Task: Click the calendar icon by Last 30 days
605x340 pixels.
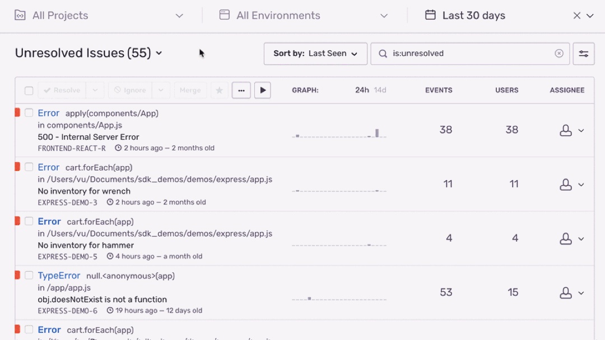Action: [x=430, y=15]
